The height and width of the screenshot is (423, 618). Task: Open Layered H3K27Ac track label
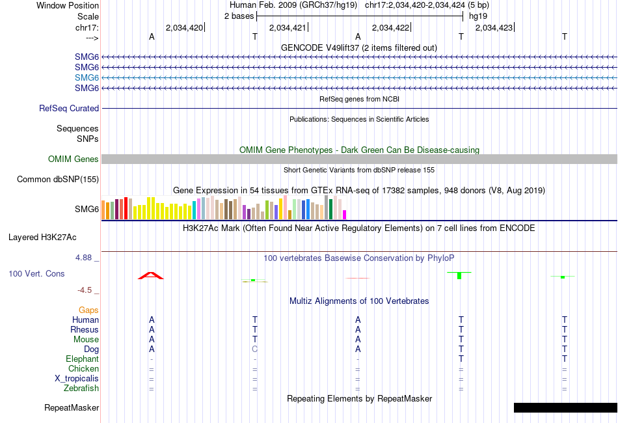click(42, 238)
